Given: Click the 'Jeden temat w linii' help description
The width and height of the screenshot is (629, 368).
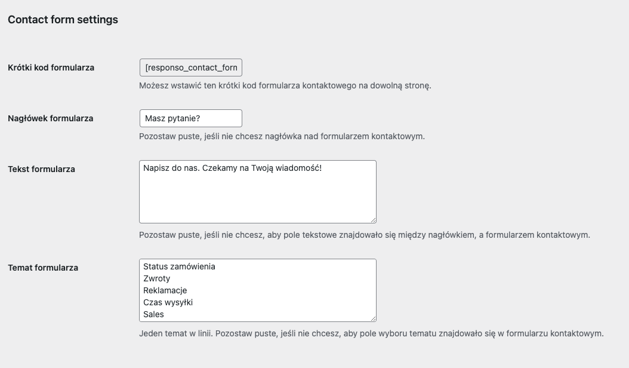Looking at the screenshot, I should pos(371,333).
